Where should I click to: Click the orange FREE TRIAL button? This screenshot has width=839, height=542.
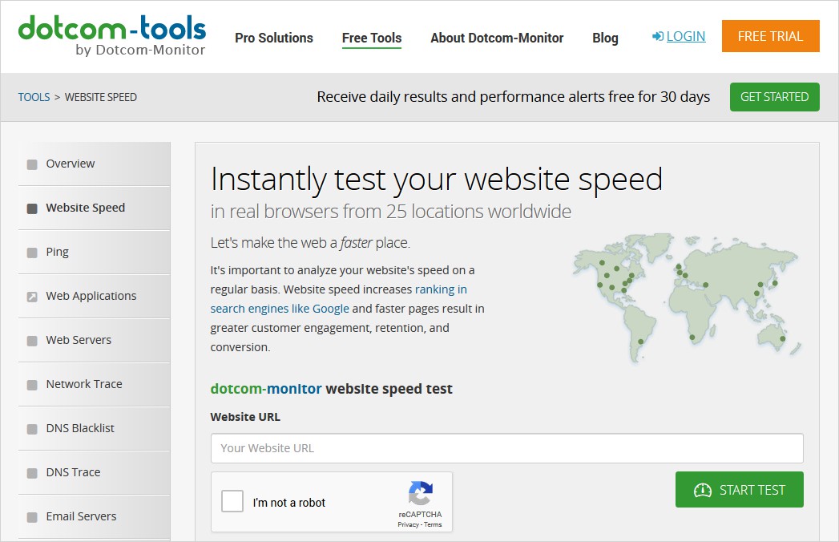pyautogui.click(x=770, y=36)
